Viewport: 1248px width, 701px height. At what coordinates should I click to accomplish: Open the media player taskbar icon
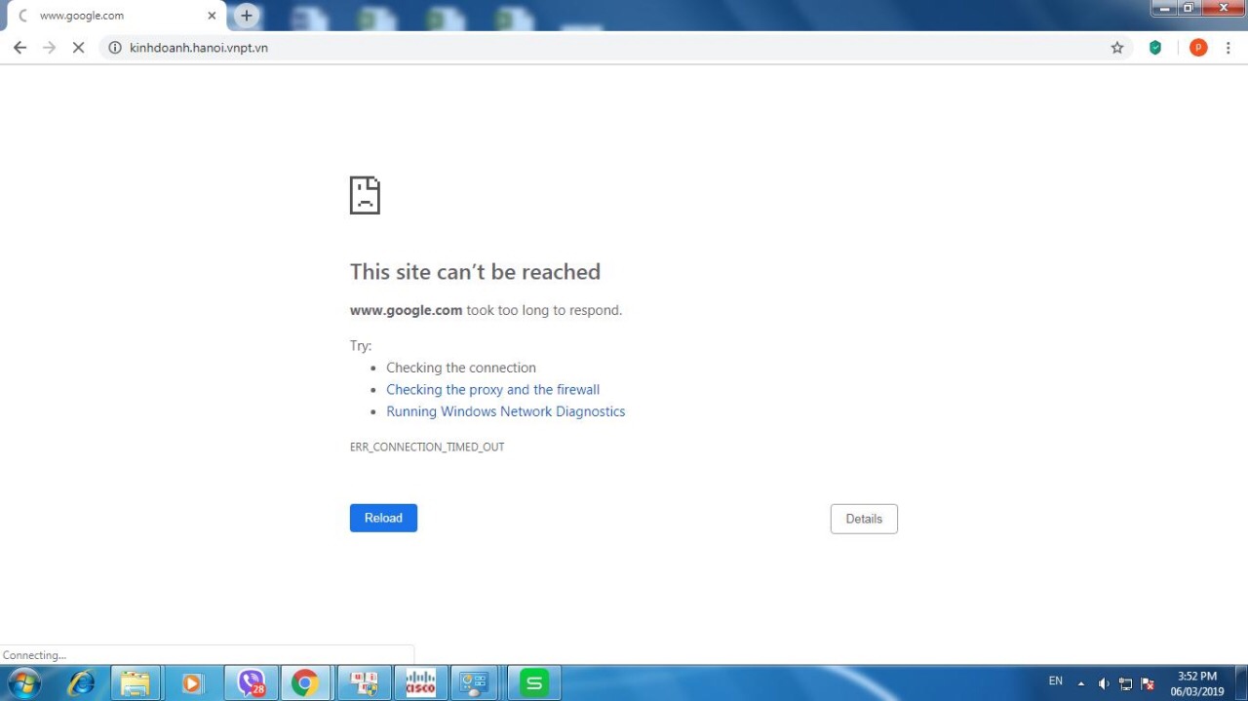click(x=192, y=683)
